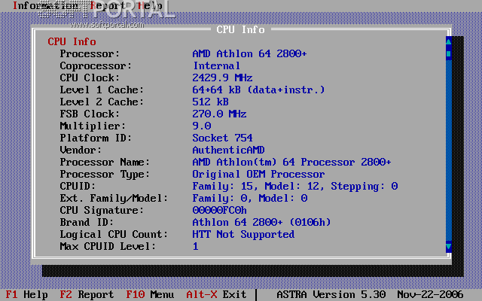Select the 'Processor Type:' label
This screenshot has height=301, width=482.
pos(105,174)
